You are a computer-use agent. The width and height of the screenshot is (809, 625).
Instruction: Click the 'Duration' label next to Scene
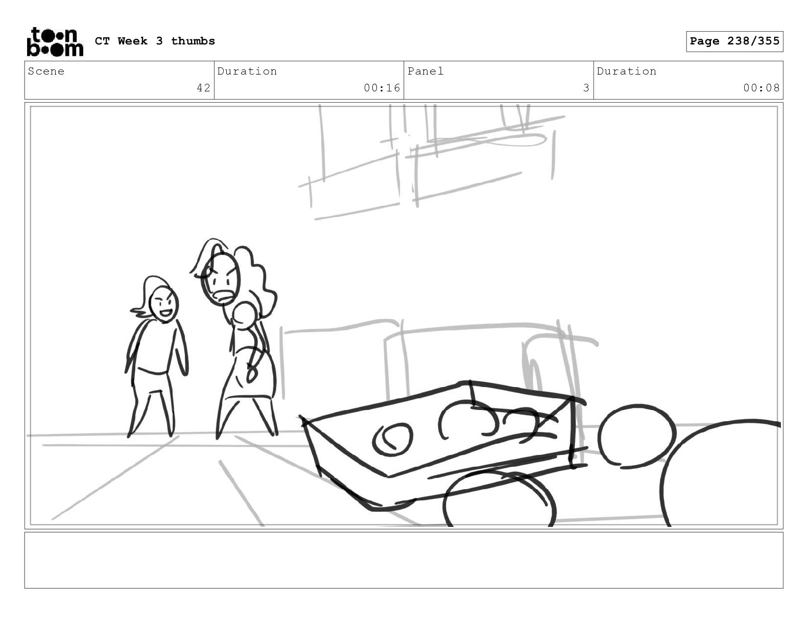pyautogui.click(x=247, y=71)
